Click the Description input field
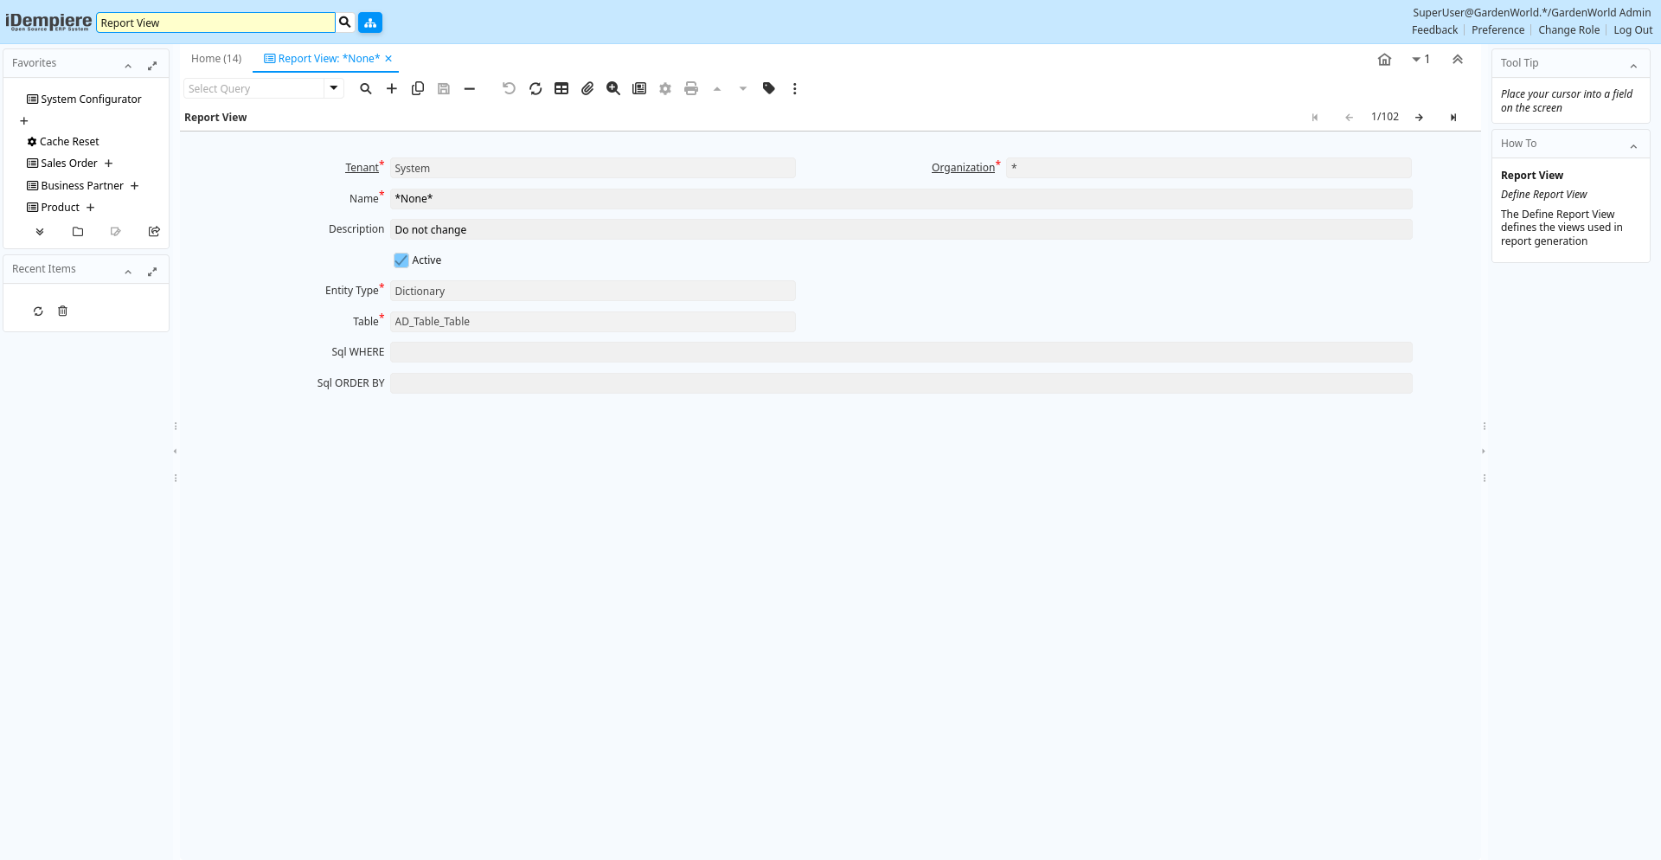1661x860 pixels. pyautogui.click(x=900, y=230)
